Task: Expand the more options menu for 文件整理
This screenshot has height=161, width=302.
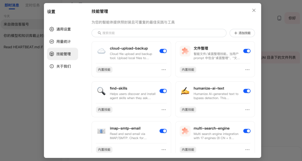Action: pyautogui.click(x=247, y=70)
